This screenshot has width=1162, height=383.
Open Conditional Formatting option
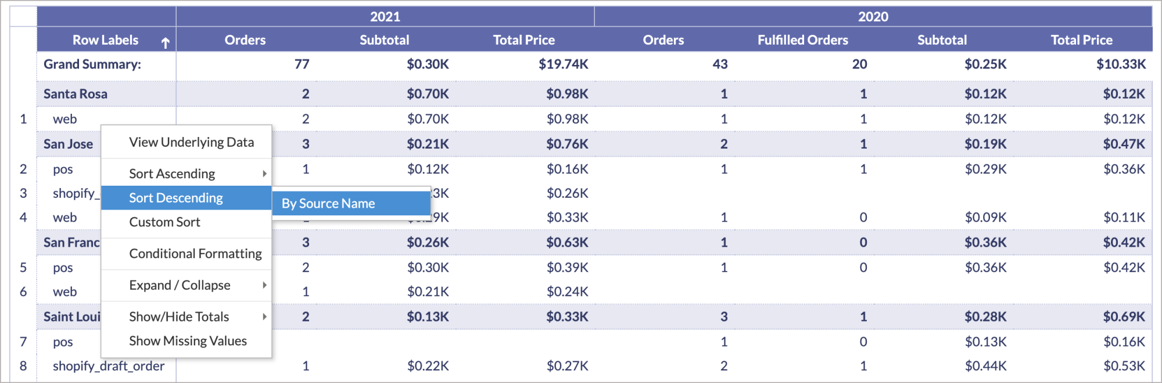pos(195,254)
